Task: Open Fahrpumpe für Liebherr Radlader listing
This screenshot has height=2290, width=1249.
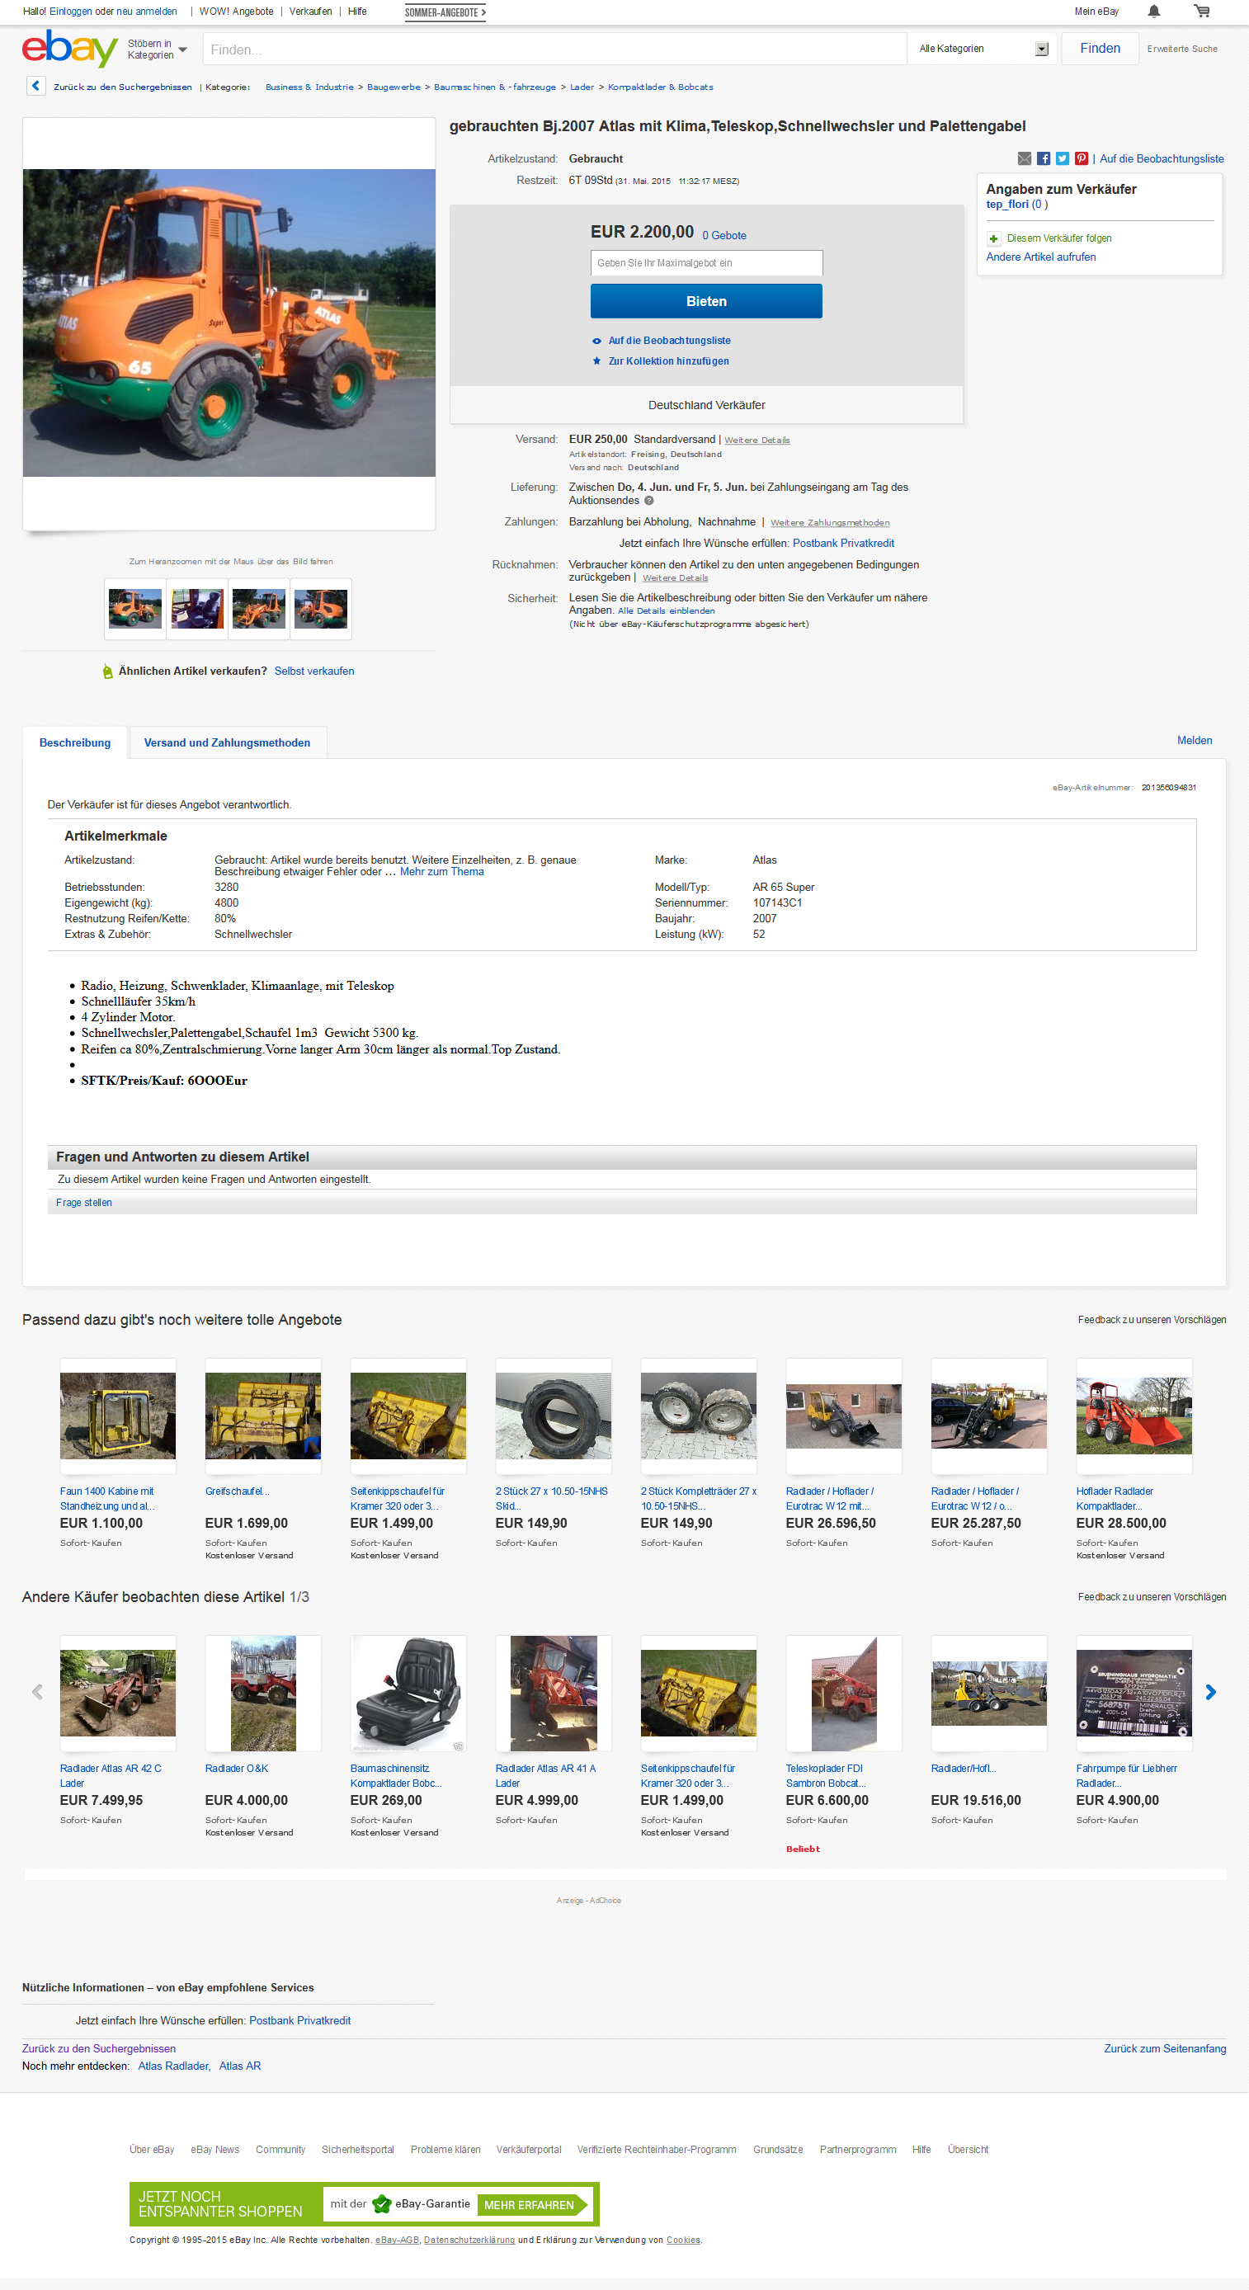Action: point(1126,1775)
